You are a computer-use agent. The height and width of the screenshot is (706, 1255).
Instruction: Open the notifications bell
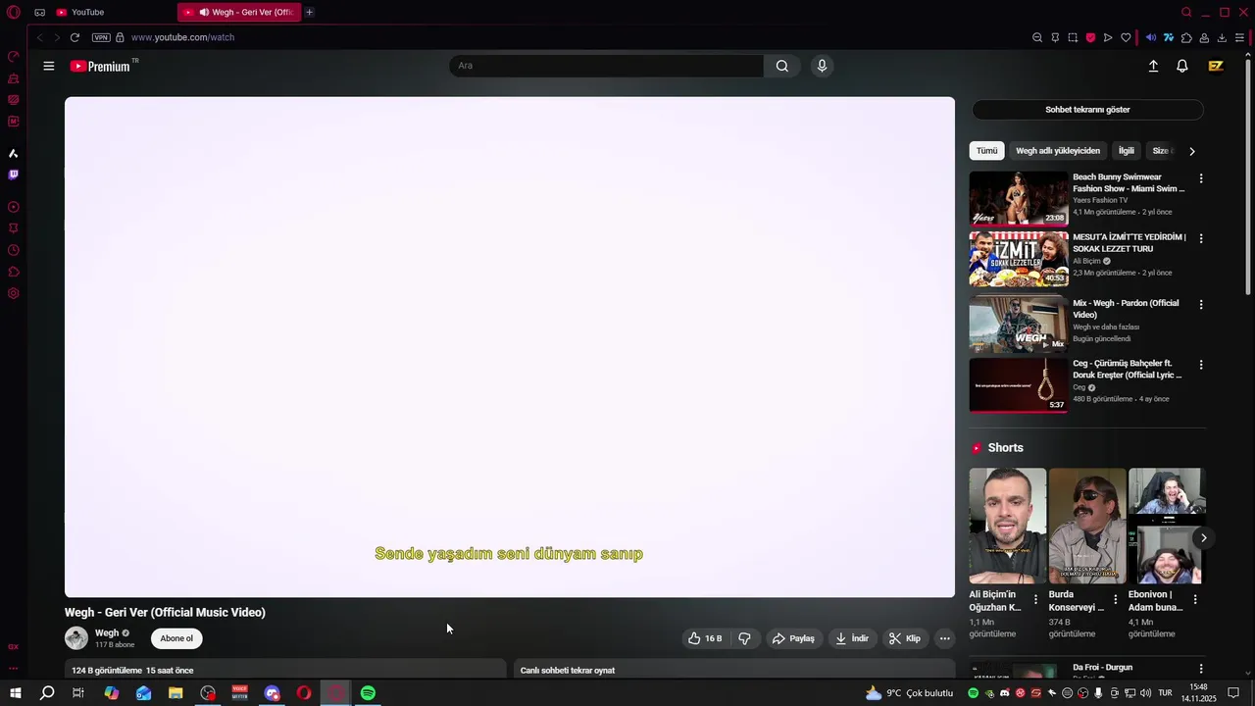(1182, 66)
